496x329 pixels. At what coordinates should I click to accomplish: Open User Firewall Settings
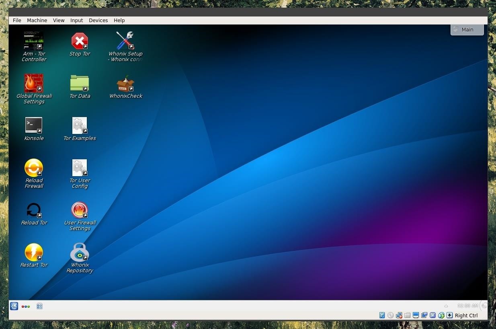pos(80,210)
